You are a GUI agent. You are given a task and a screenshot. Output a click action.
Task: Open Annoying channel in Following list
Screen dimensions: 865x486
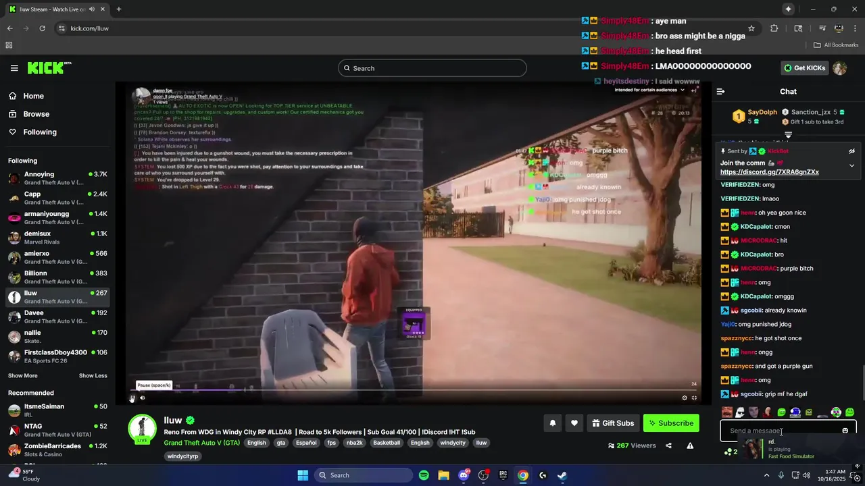pyautogui.click(x=57, y=178)
